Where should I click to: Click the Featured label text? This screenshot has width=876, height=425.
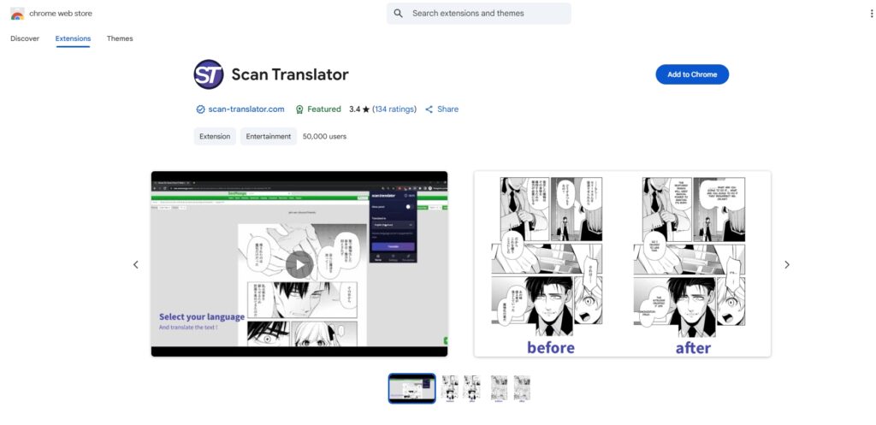point(324,109)
